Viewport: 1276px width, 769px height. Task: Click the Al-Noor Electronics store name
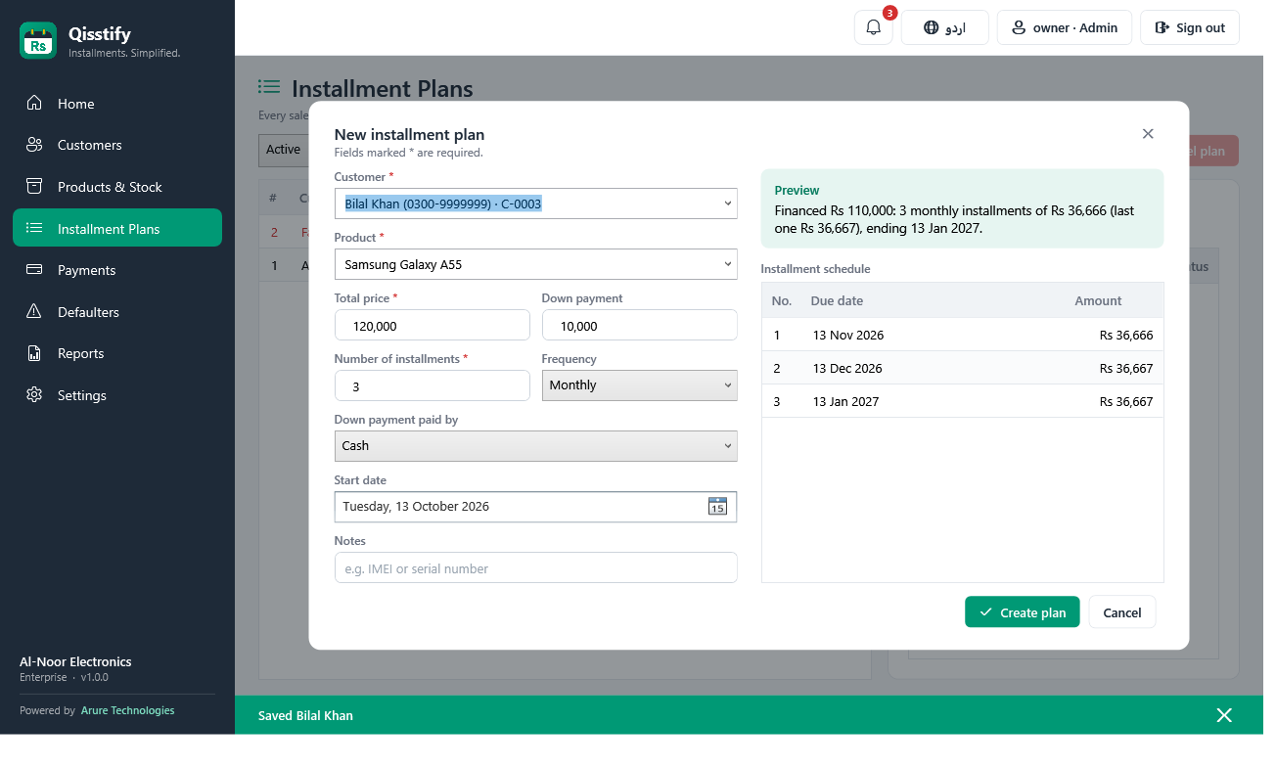click(x=75, y=661)
